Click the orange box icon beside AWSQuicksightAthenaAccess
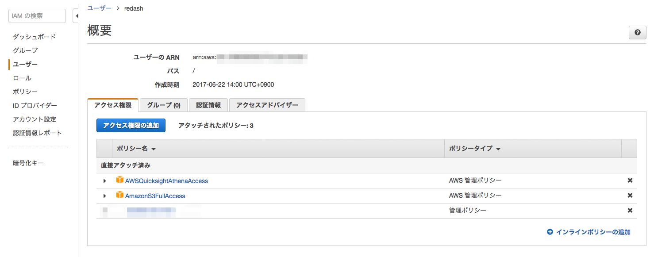The image size is (654, 257). click(x=120, y=180)
